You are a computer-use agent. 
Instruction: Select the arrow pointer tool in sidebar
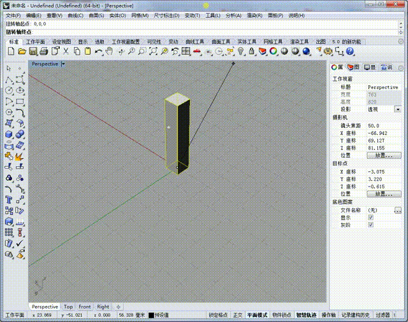(8, 68)
